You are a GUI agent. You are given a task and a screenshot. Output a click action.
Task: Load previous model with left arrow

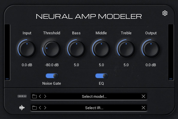tap(40, 96)
